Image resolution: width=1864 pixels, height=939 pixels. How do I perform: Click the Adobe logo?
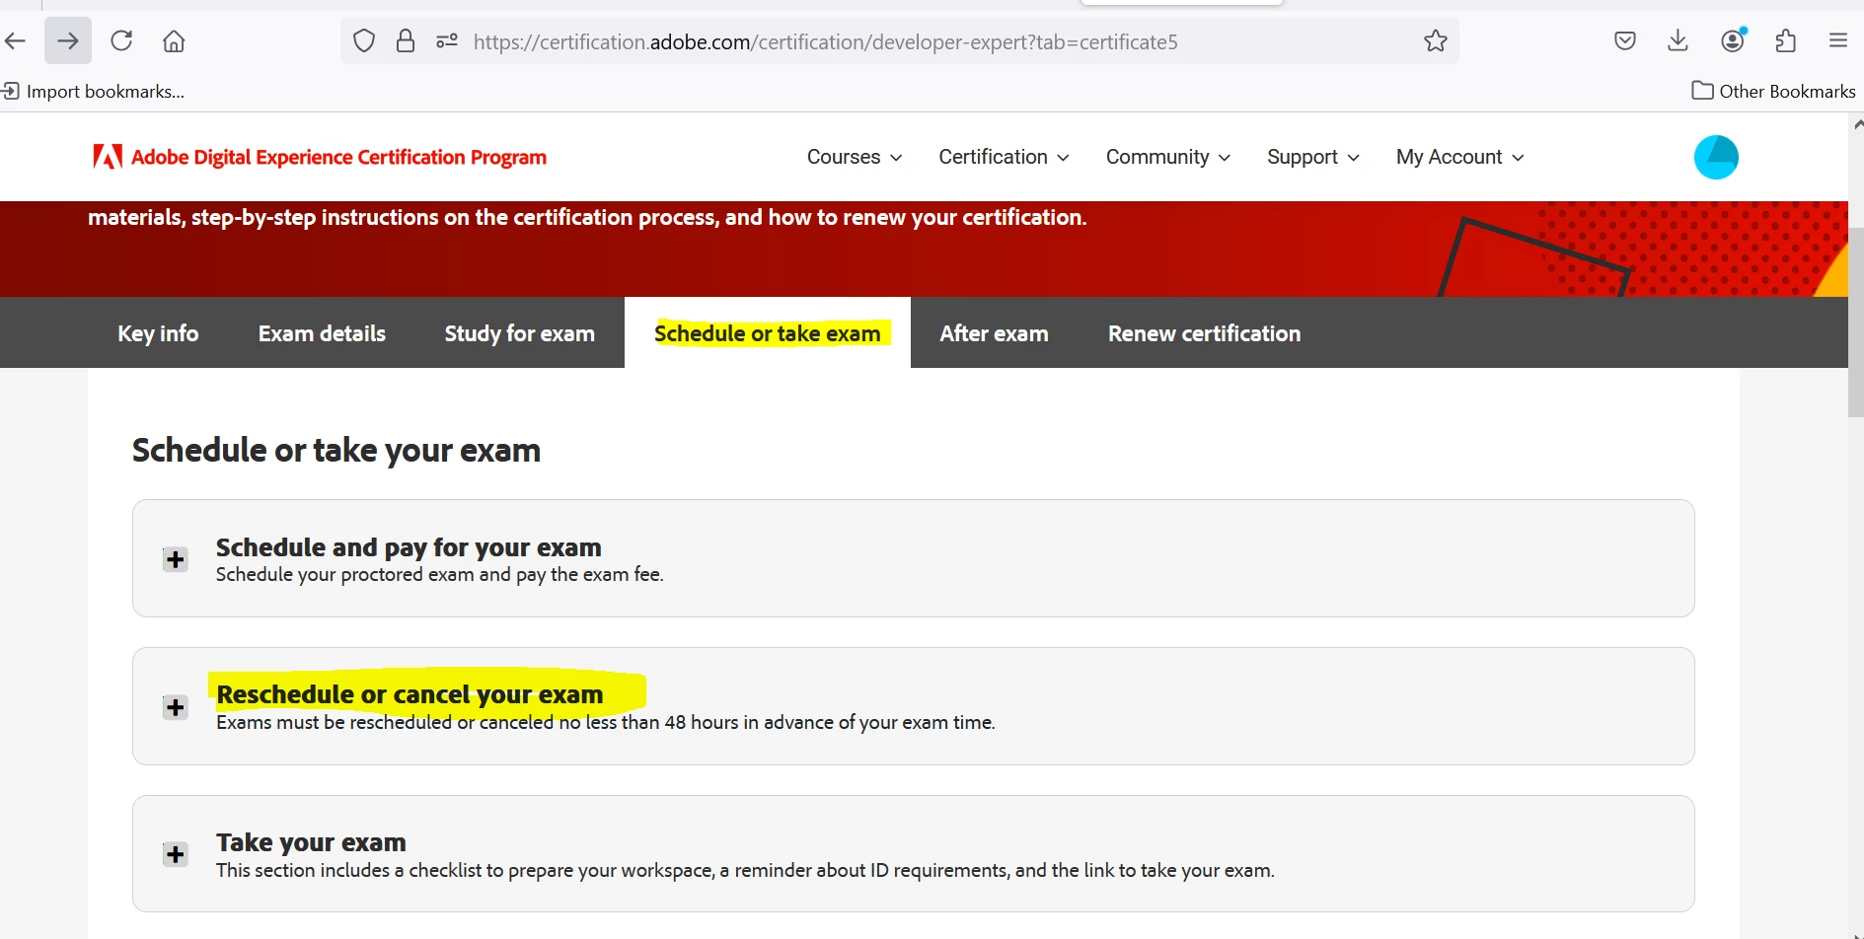(x=108, y=157)
